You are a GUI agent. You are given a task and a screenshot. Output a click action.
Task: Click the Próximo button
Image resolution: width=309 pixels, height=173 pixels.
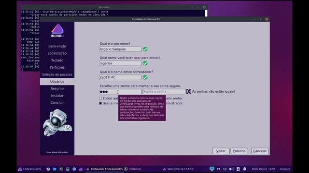coord(239,151)
